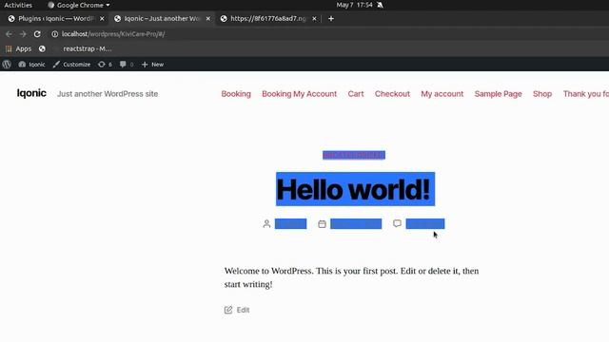The width and height of the screenshot is (609, 342).
Task: Click the Edit pencil icon below post
Action: coord(228,310)
